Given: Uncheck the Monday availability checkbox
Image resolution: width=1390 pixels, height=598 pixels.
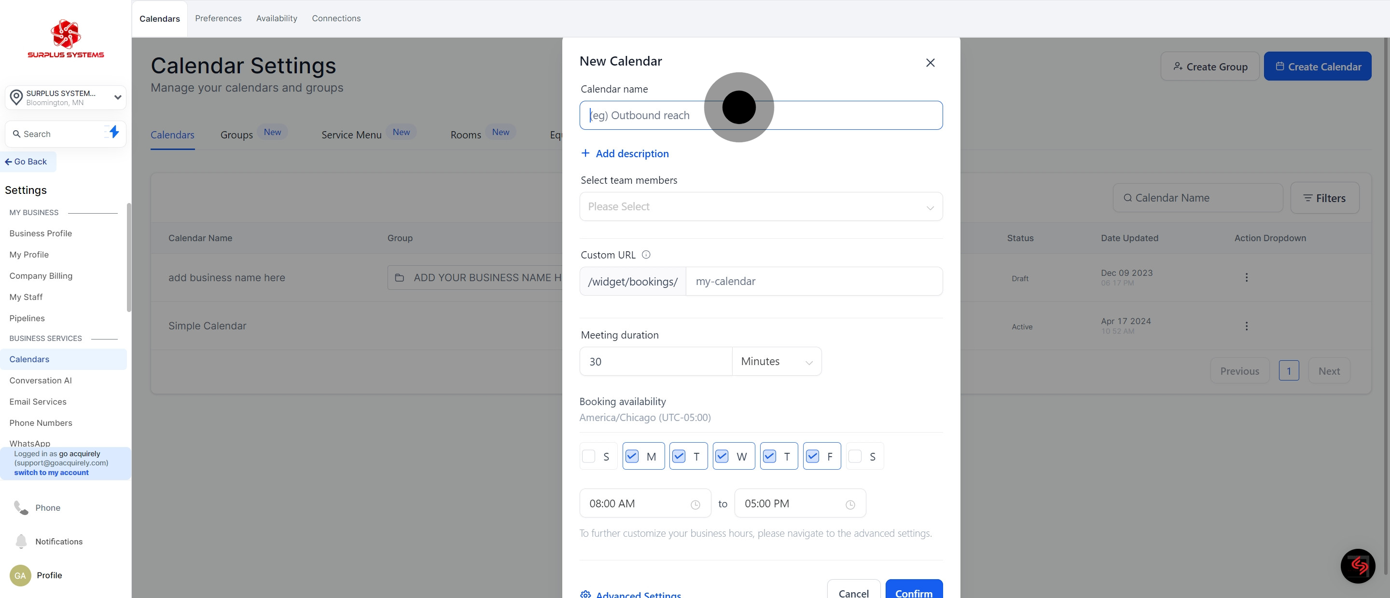Looking at the screenshot, I should click(x=632, y=456).
